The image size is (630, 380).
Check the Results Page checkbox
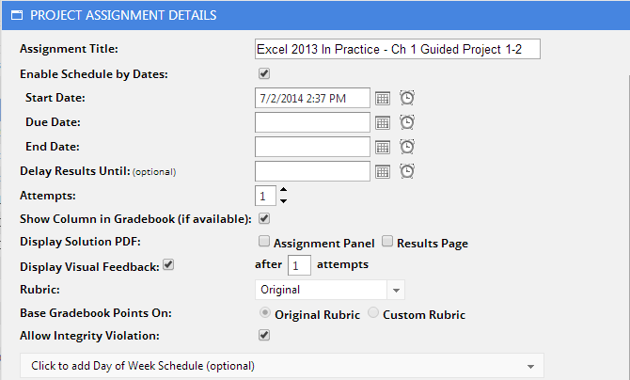click(x=387, y=242)
